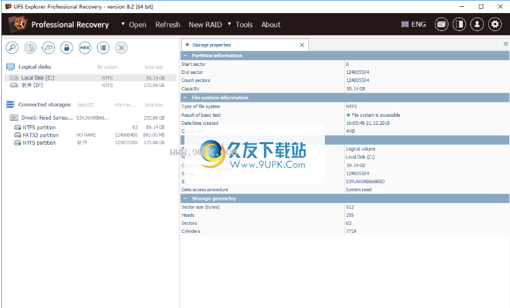Click the 'Data access procedure' label
The width and height of the screenshot is (510, 308).
coord(204,189)
